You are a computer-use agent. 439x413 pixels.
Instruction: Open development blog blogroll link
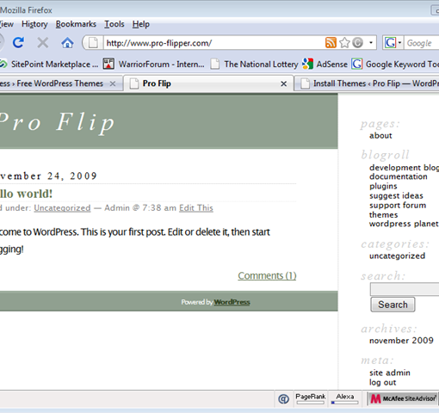click(x=404, y=167)
